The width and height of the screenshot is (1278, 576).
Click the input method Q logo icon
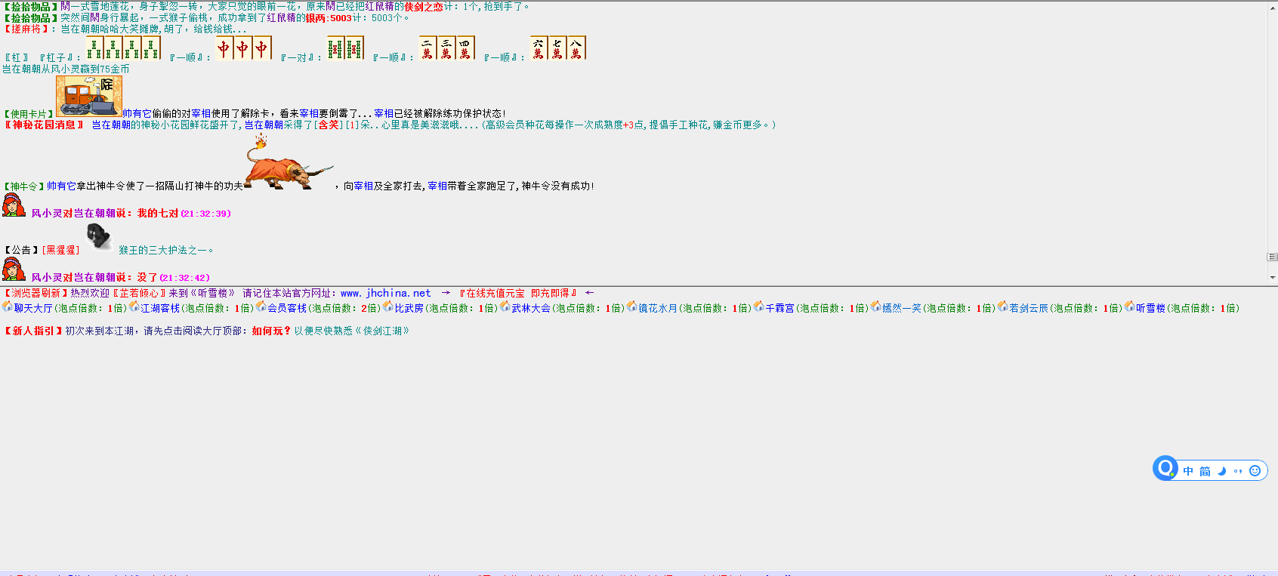1165,468
